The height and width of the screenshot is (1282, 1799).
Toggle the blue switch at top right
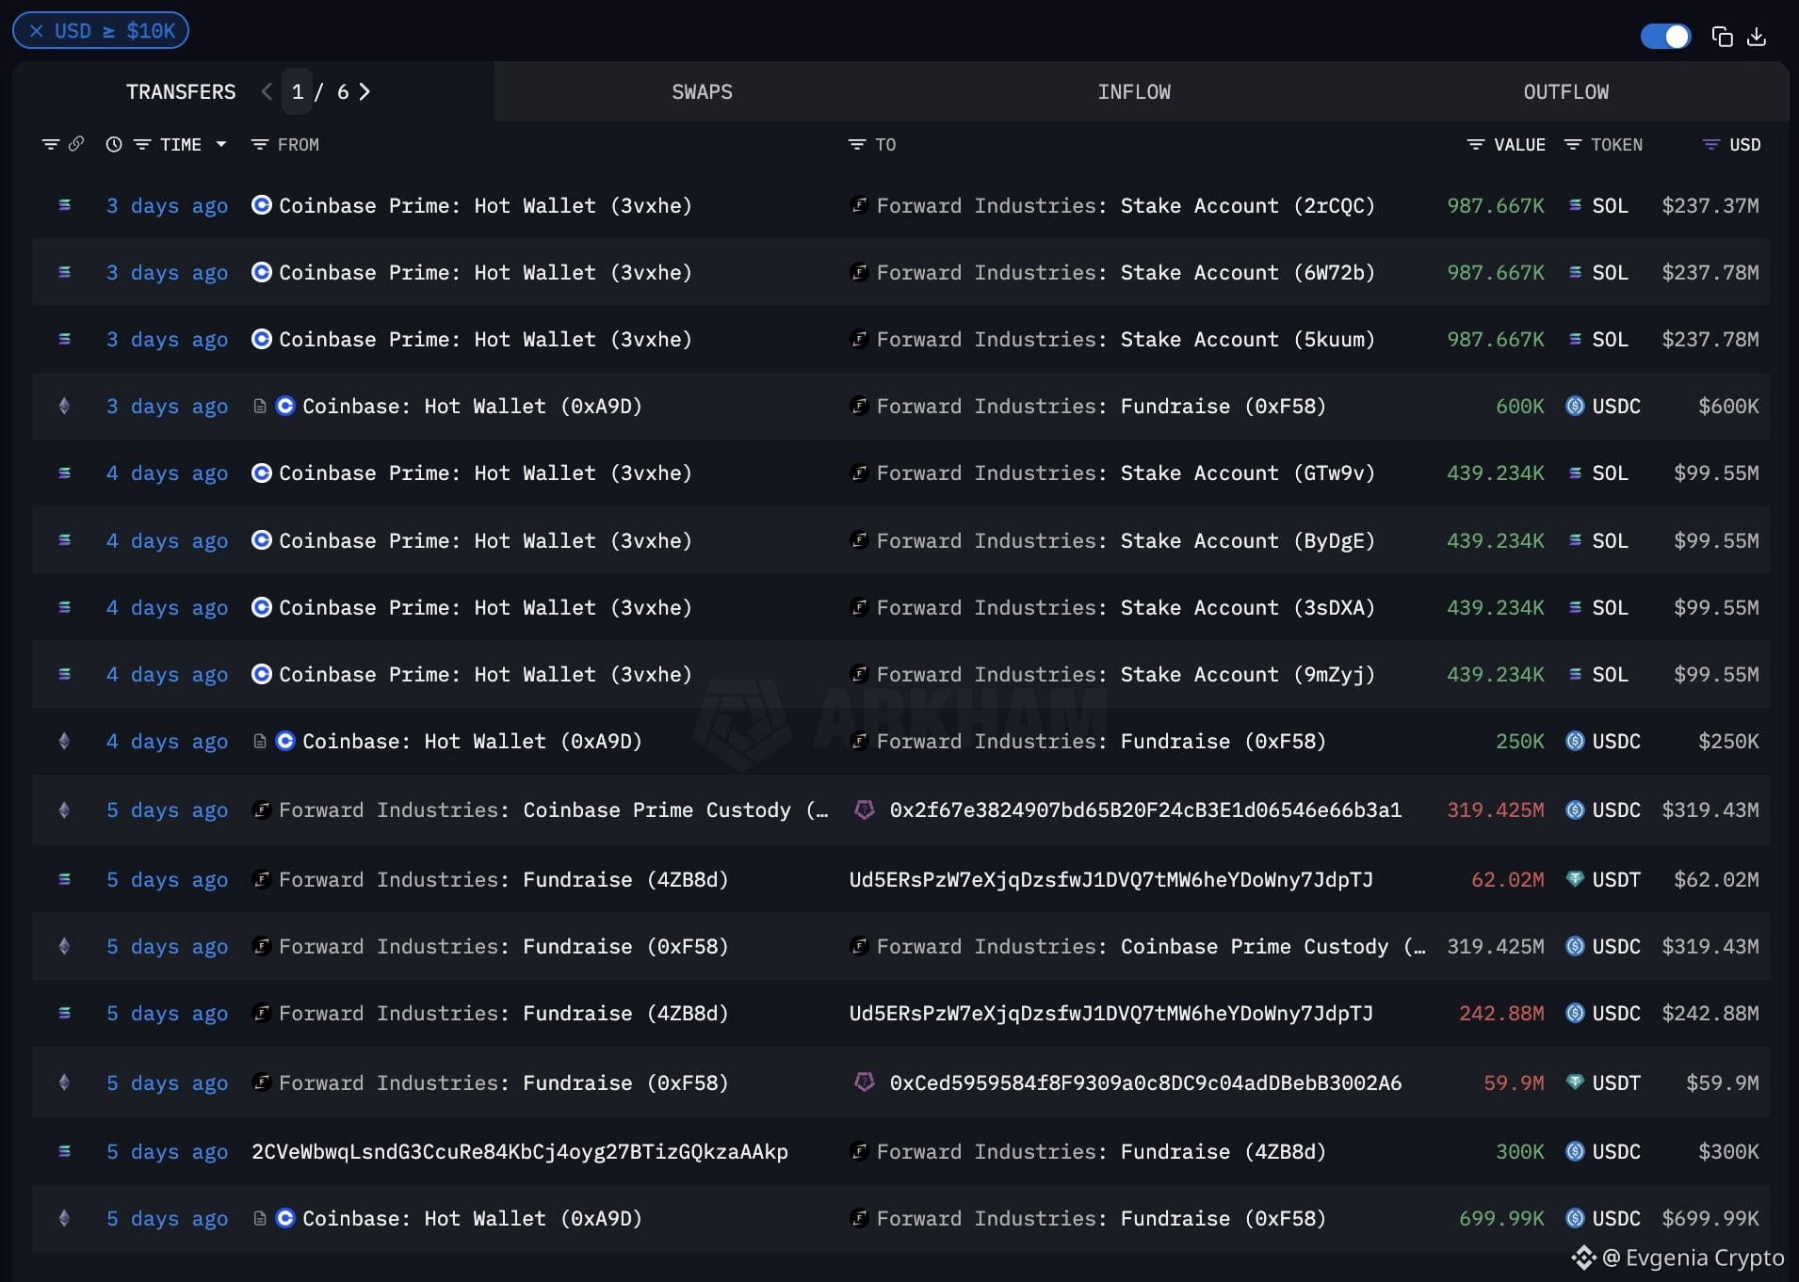pos(1665,37)
